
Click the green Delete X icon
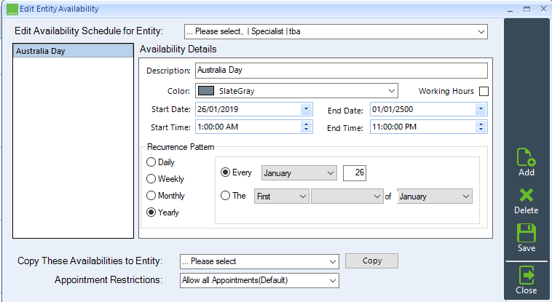pos(527,195)
